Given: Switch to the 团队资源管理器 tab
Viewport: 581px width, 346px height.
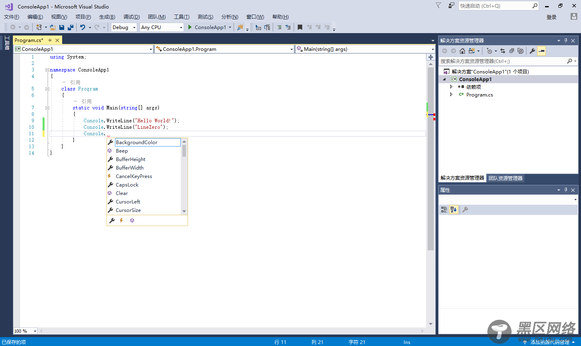Looking at the screenshot, I should [506, 178].
